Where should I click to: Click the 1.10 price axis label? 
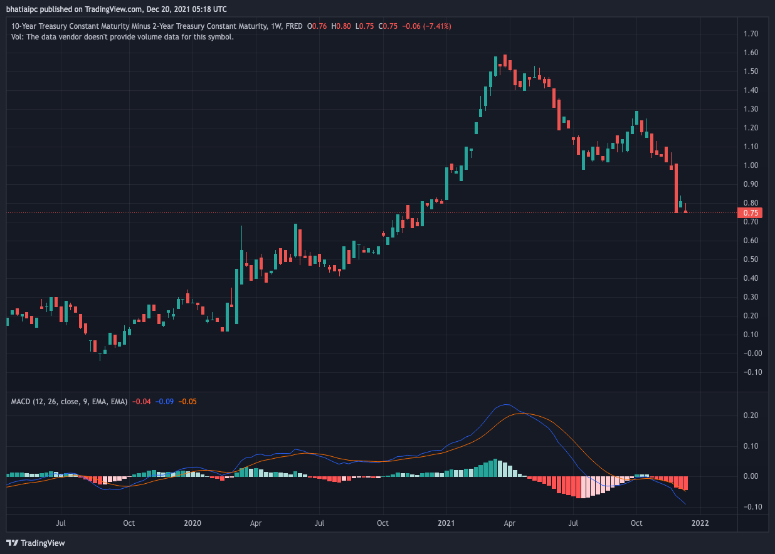(751, 147)
